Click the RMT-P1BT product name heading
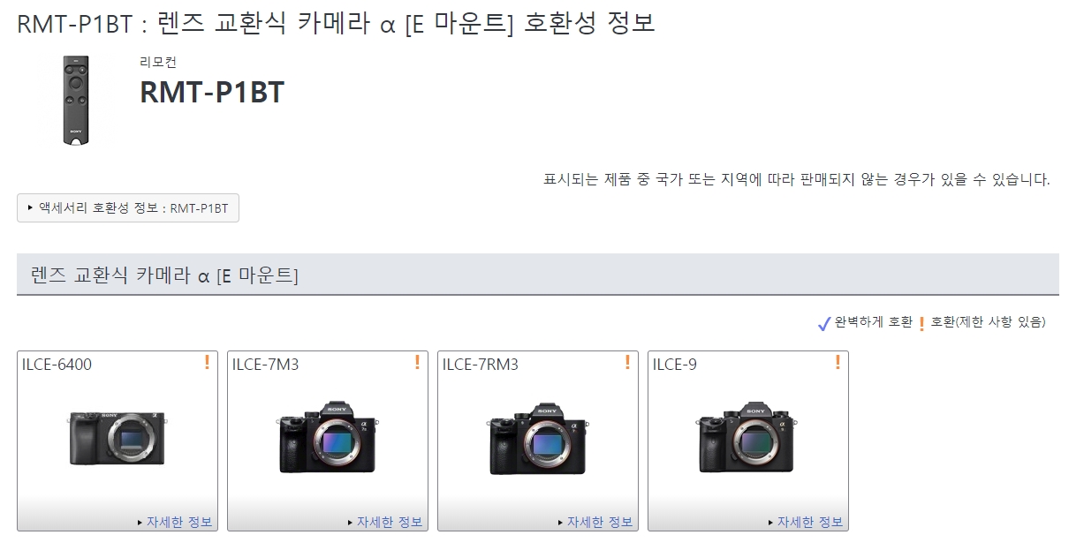Image resolution: width=1084 pixels, height=550 pixels. (212, 92)
